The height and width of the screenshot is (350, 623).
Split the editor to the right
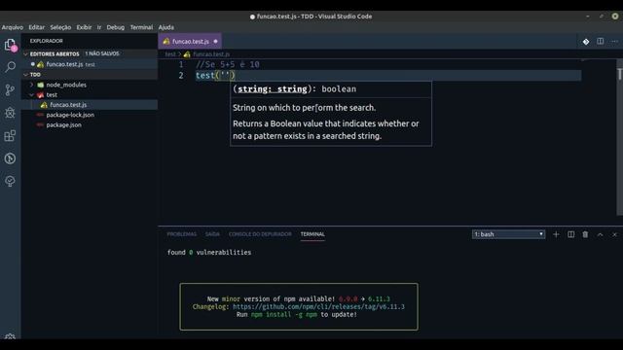[x=601, y=41]
